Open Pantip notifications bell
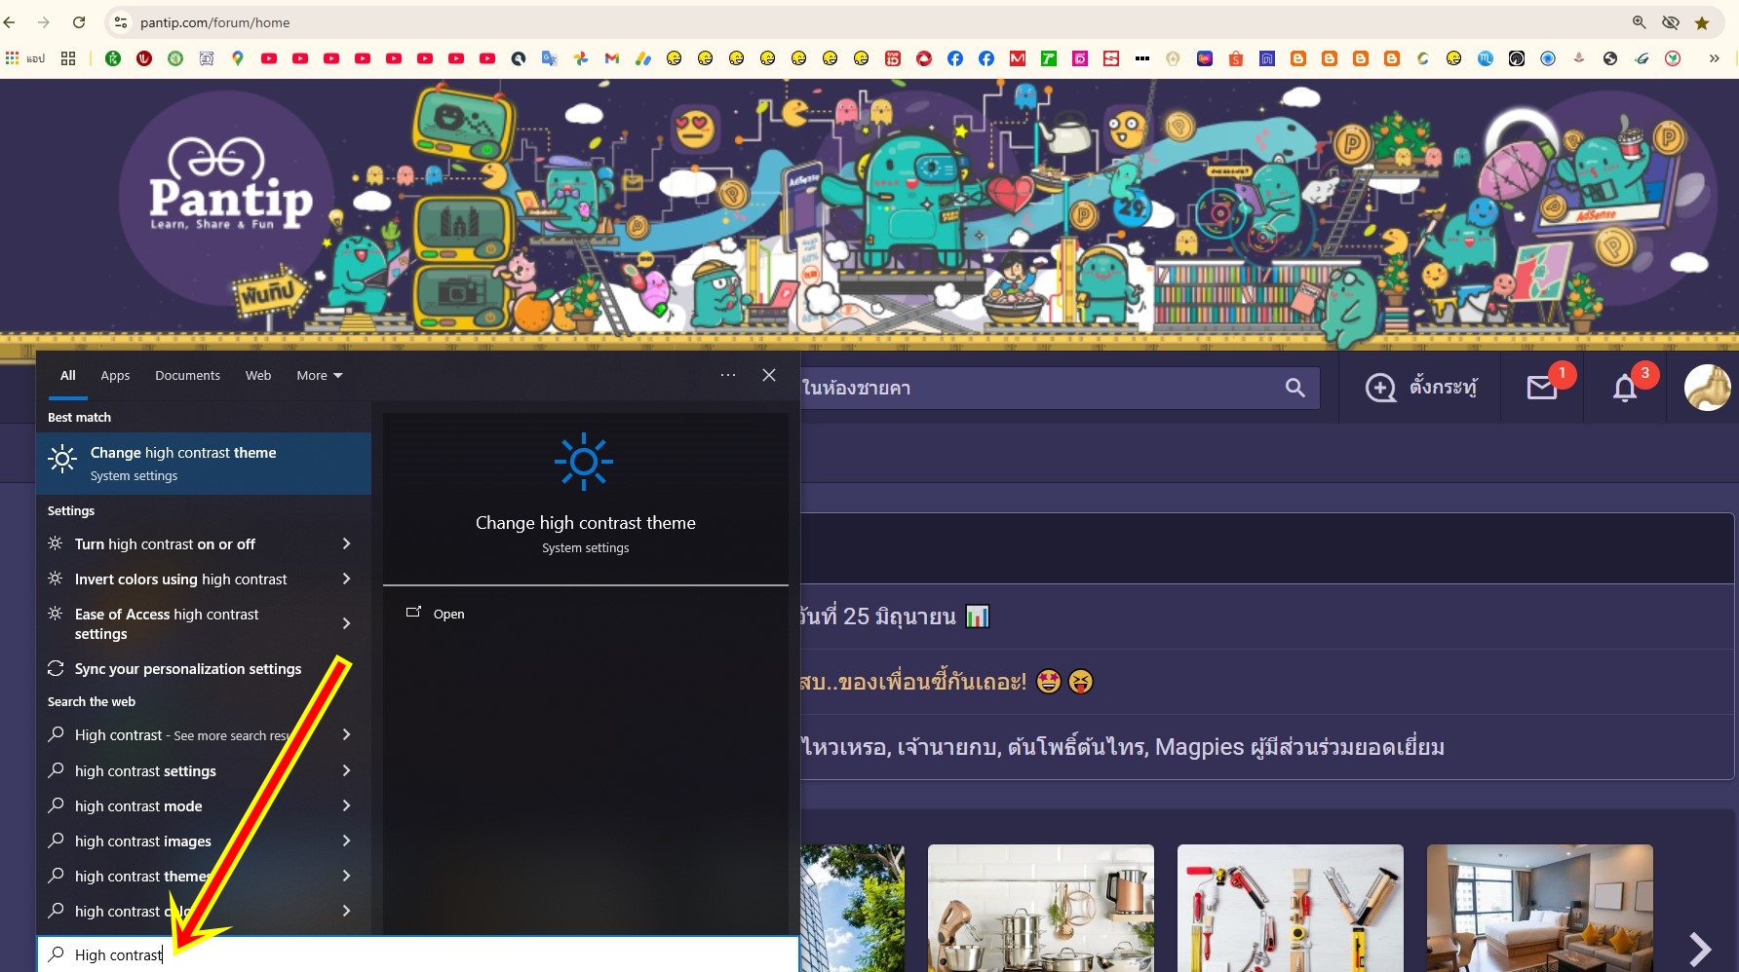 (1625, 388)
